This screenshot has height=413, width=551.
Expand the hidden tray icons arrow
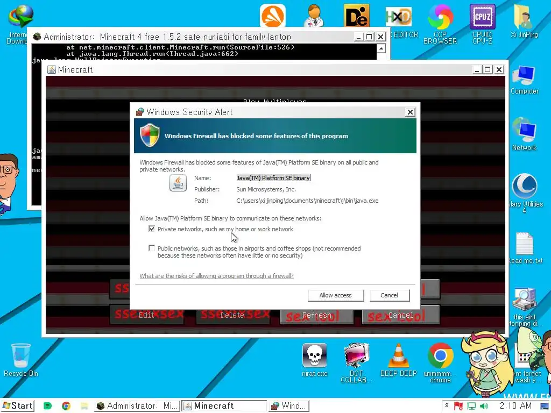(x=447, y=405)
